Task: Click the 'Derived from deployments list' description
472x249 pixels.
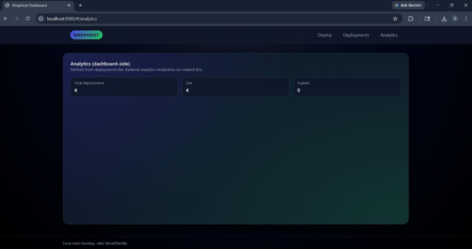Action: pos(137,70)
